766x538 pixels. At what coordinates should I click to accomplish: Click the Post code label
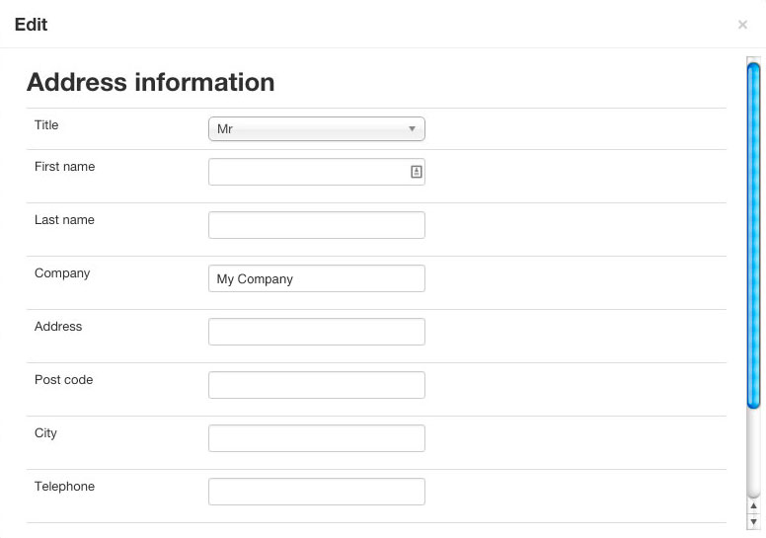[64, 380]
